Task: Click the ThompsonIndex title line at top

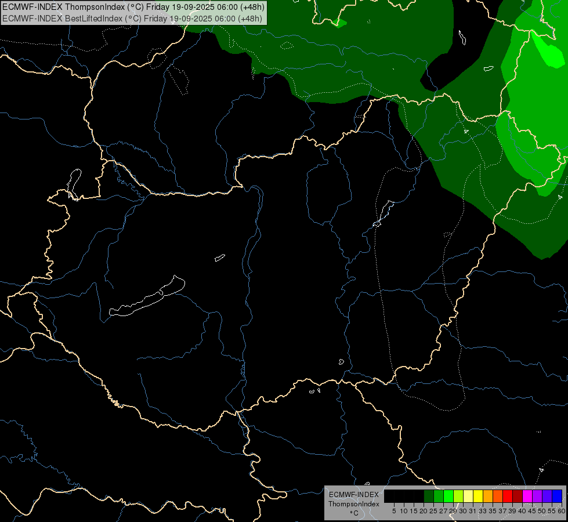Action: coord(133,7)
